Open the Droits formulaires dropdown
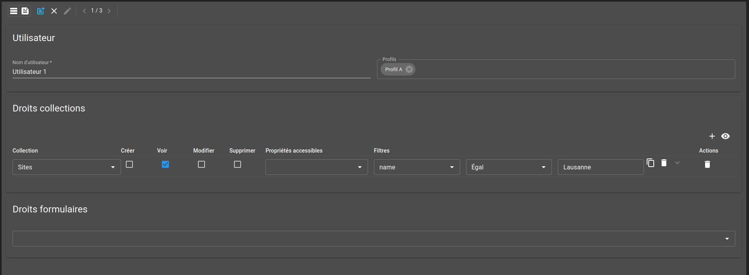The height and width of the screenshot is (275, 749). coord(374,239)
